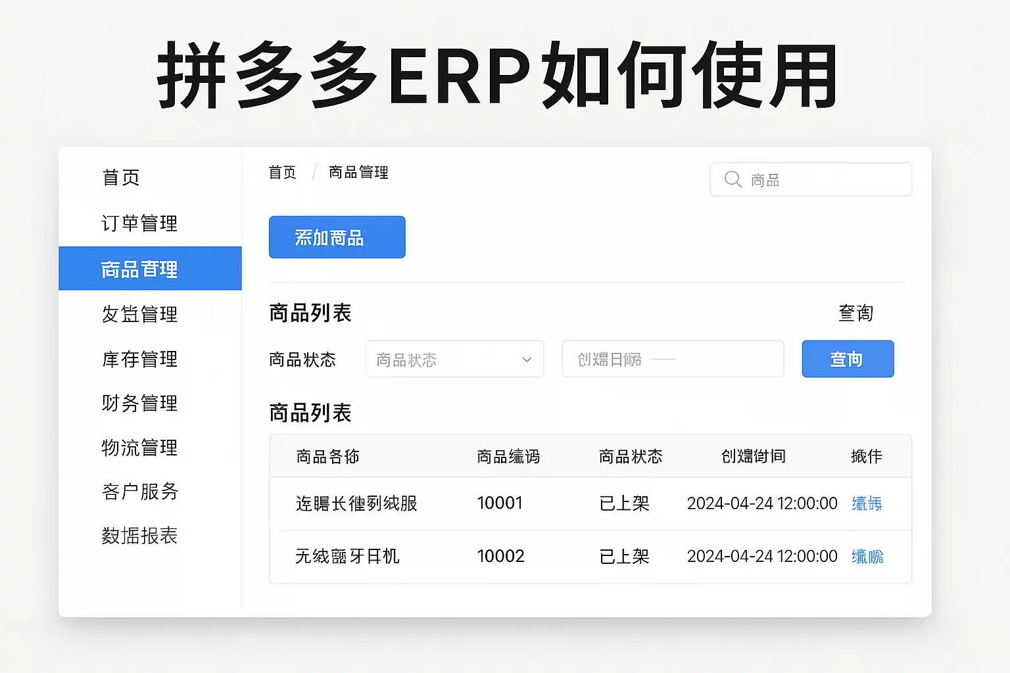The width and height of the screenshot is (1010, 673).
Task: Click the 创建日期 date range field
Action: click(x=673, y=359)
